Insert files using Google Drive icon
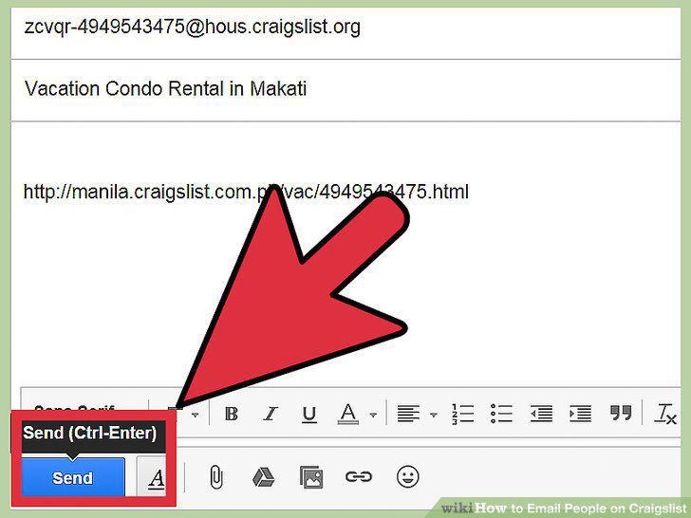 (x=264, y=476)
